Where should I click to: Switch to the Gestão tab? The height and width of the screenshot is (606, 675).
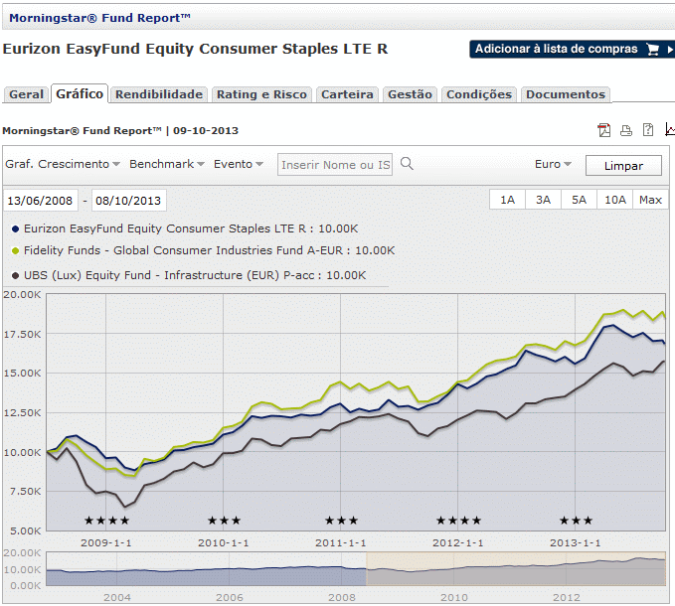(x=410, y=94)
